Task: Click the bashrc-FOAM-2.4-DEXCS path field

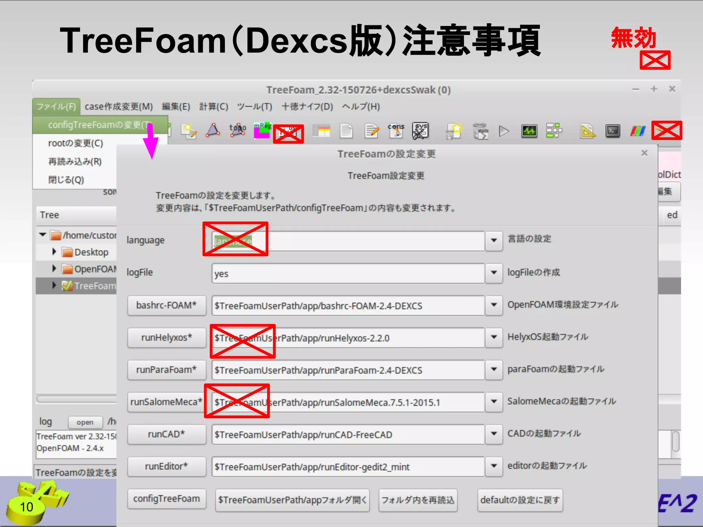Action: [348, 306]
